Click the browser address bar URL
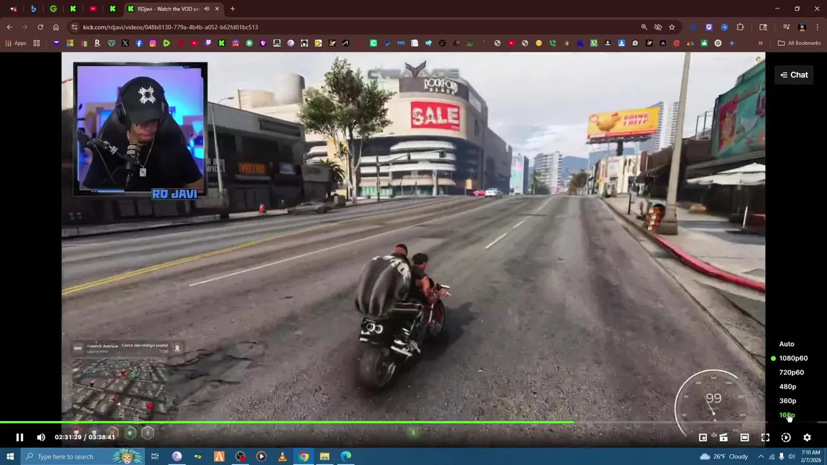Viewport: 827px width, 465px height. click(x=171, y=27)
